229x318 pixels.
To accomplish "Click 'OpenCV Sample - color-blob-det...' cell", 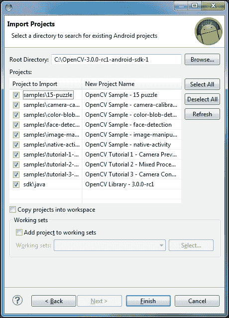I will pyautogui.click(x=131, y=115).
